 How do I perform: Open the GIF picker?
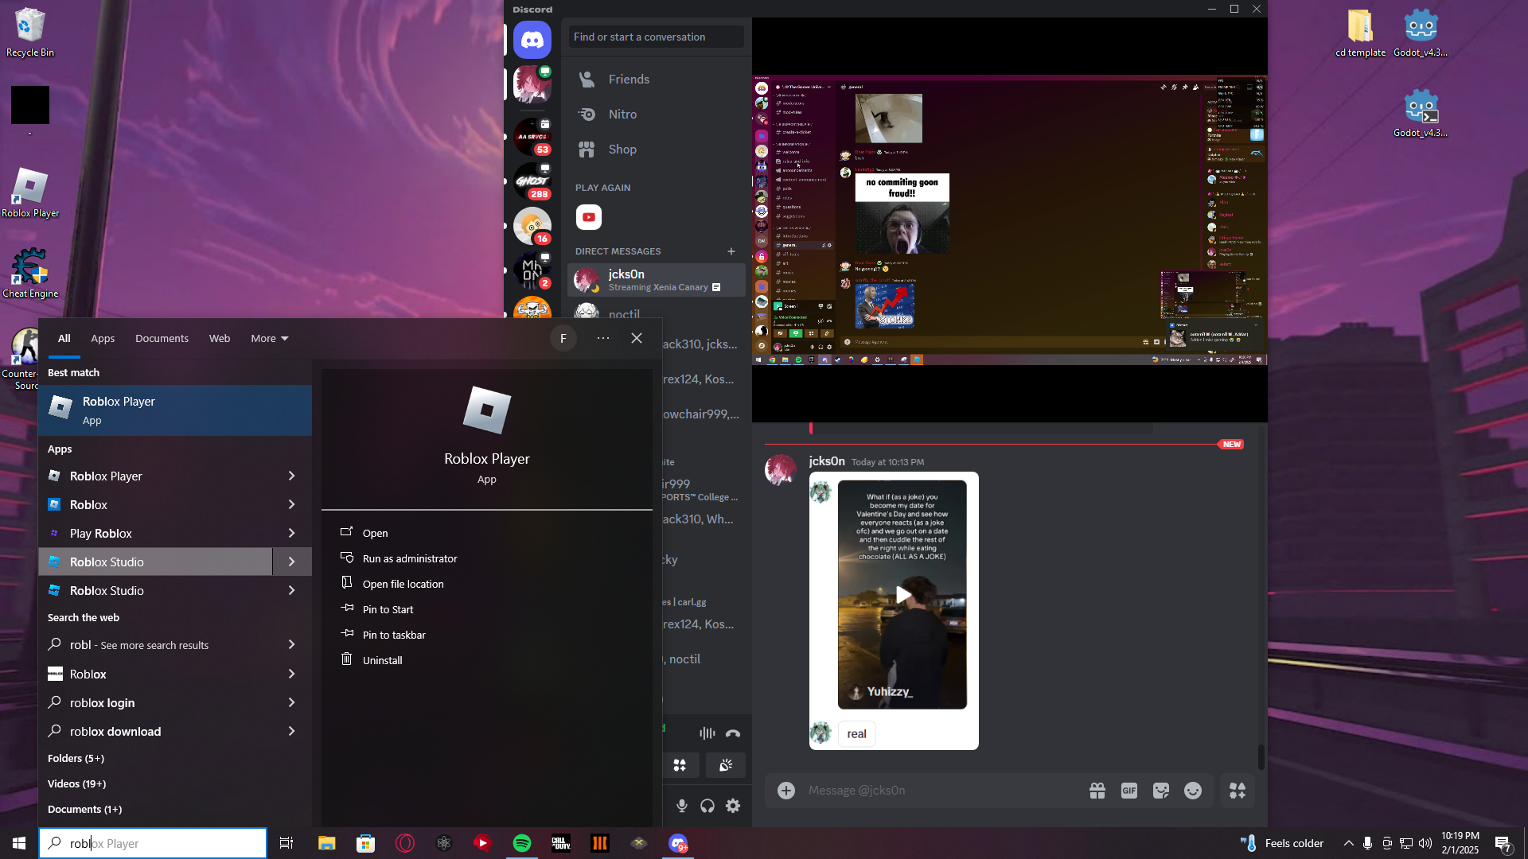coord(1129,791)
